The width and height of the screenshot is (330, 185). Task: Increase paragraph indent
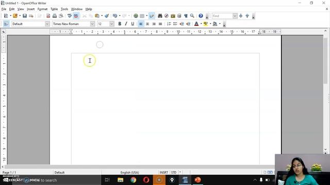(188, 24)
